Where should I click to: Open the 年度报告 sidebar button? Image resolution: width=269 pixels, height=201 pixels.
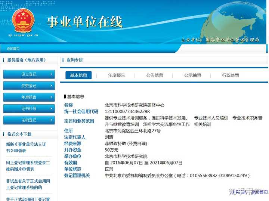pyautogui.click(x=29, y=97)
